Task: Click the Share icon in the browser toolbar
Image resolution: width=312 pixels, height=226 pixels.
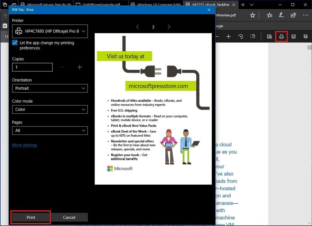Action: 293,15
